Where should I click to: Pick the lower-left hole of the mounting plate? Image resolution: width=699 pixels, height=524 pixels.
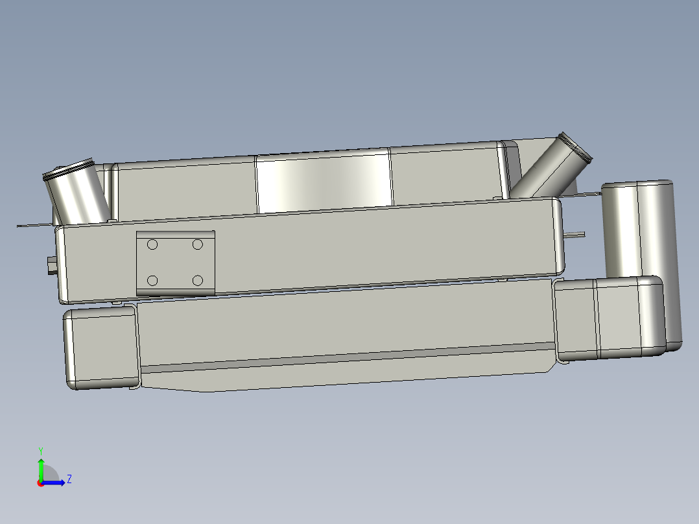coord(152,281)
